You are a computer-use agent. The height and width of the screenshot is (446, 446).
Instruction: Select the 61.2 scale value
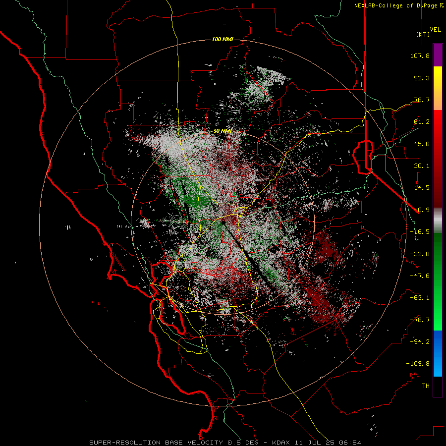coord(422,122)
